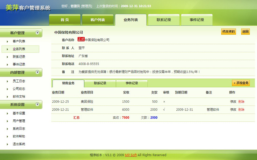This screenshot has height=160, width=257.
Task: Click the √ audit mark for 管理软件
Action: point(164,110)
